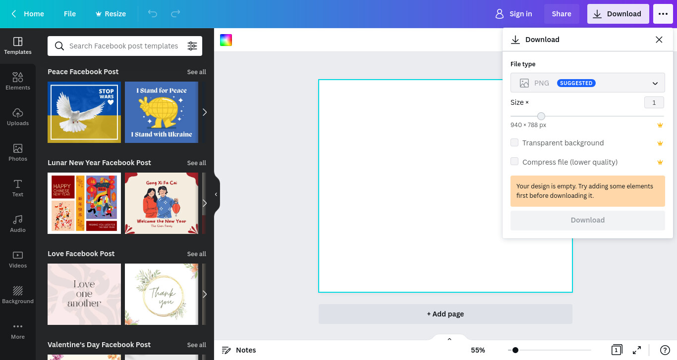Select the Love one another template
The width and height of the screenshot is (677, 360).
[84, 294]
